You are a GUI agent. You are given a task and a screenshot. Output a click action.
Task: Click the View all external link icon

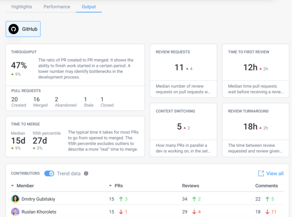pos(261,173)
